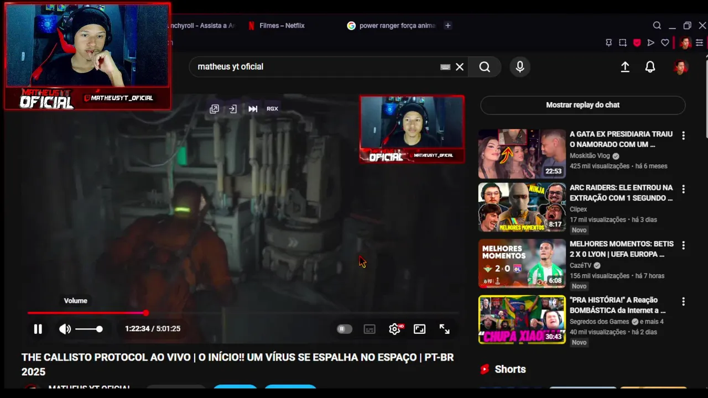Switch to theater mode
Screen dimensions: 708x398
click(420, 329)
